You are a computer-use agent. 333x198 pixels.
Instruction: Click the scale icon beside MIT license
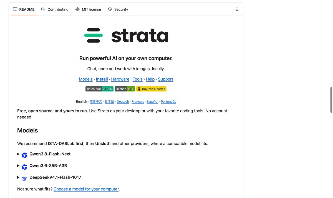(77, 9)
